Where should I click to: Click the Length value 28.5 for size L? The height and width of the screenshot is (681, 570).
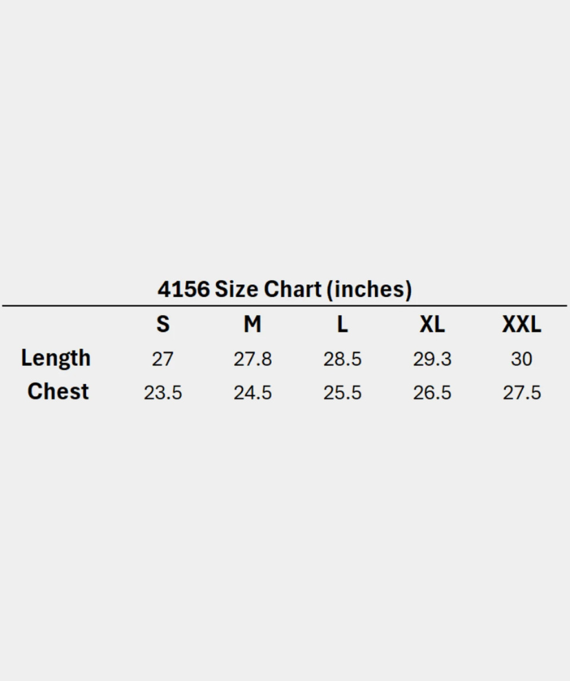[x=342, y=359]
